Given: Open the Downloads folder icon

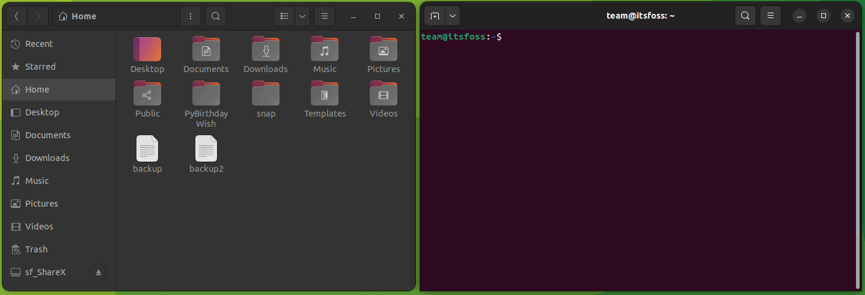Looking at the screenshot, I should click(266, 49).
